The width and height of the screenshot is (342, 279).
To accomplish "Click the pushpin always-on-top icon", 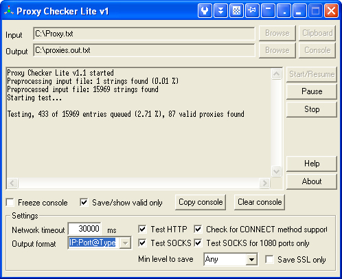I will (252, 10).
